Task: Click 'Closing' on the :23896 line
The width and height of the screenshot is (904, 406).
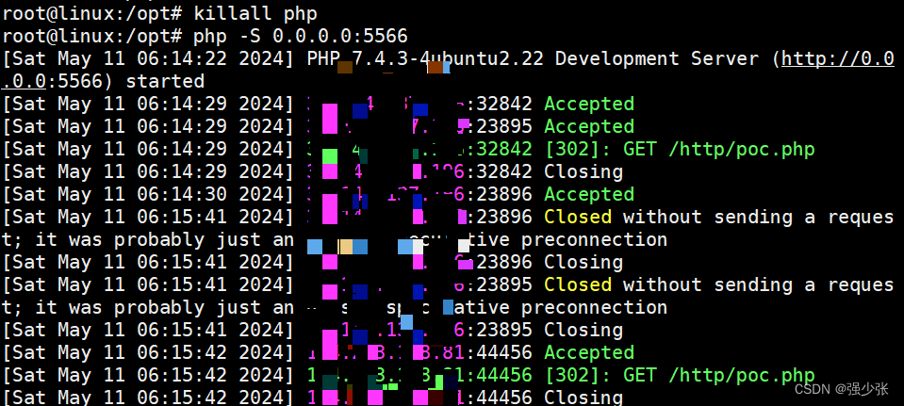Action: 583,262
